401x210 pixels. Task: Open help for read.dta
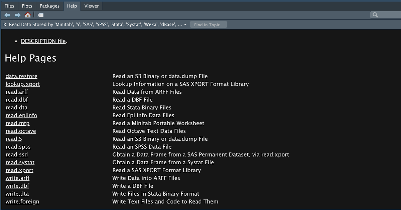[16, 107]
